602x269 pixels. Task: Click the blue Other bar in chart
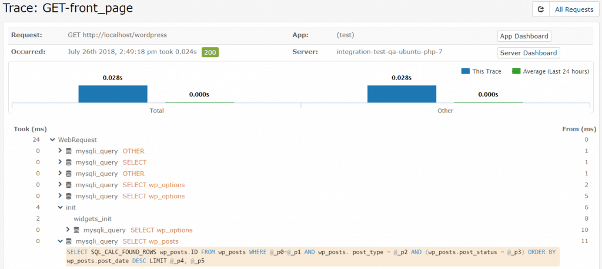[x=402, y=94]
